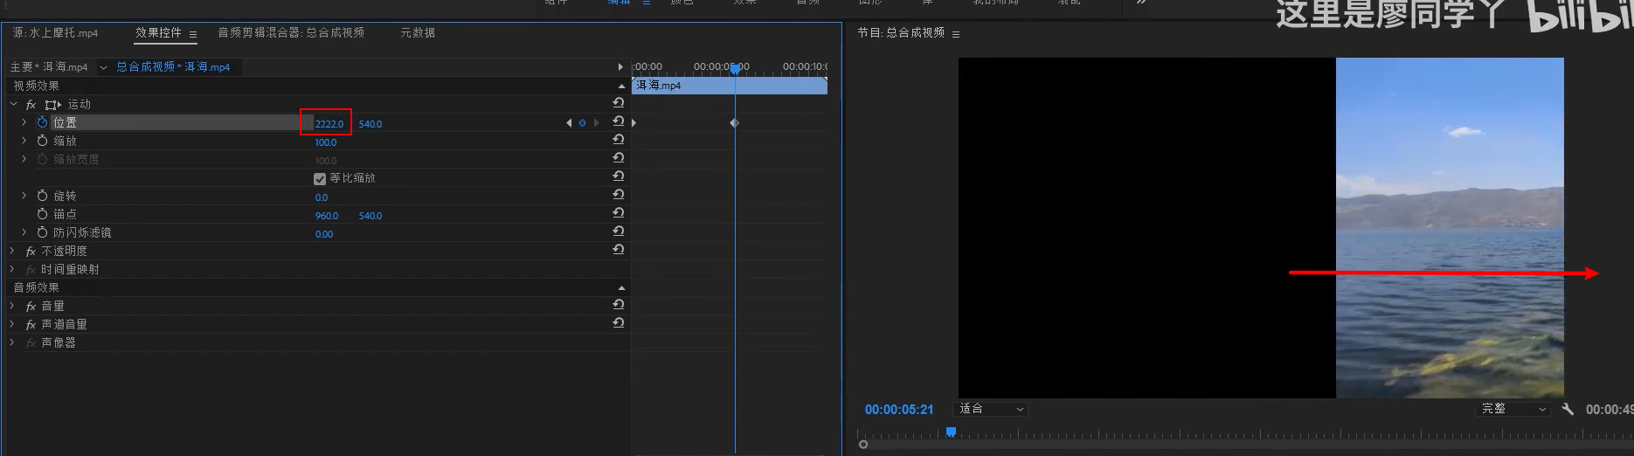
Task: Collapse the 音频效果 section triangle
Action: pyautogui.click(x=621, y=288)
